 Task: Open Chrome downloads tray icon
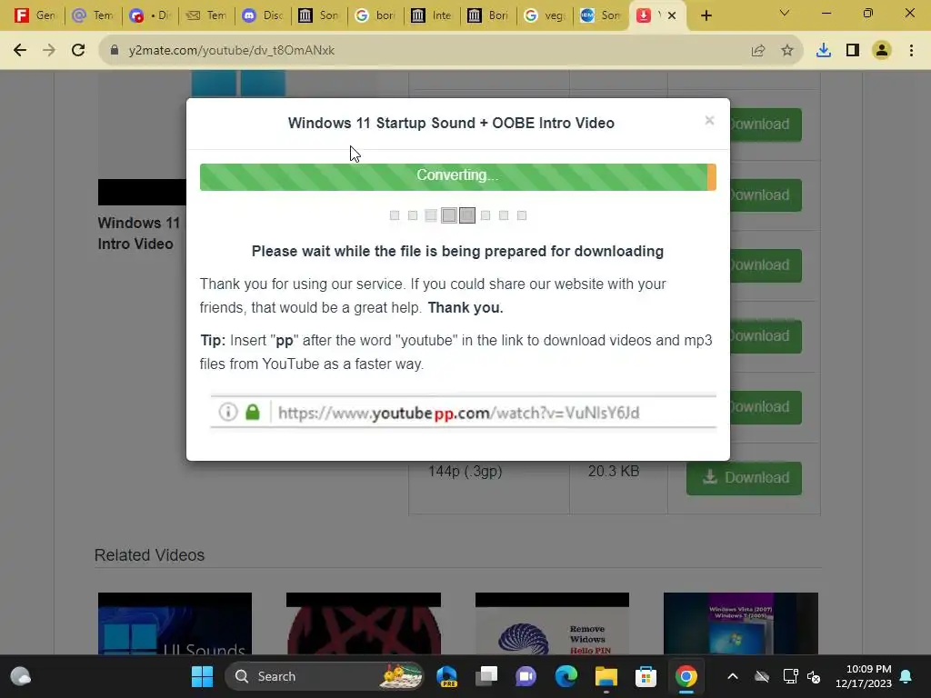point(824,51)
